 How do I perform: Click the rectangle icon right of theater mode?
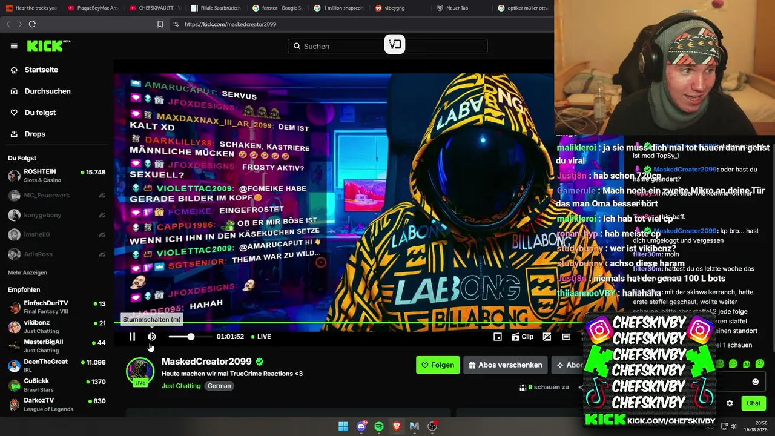(x=566, y=337)
